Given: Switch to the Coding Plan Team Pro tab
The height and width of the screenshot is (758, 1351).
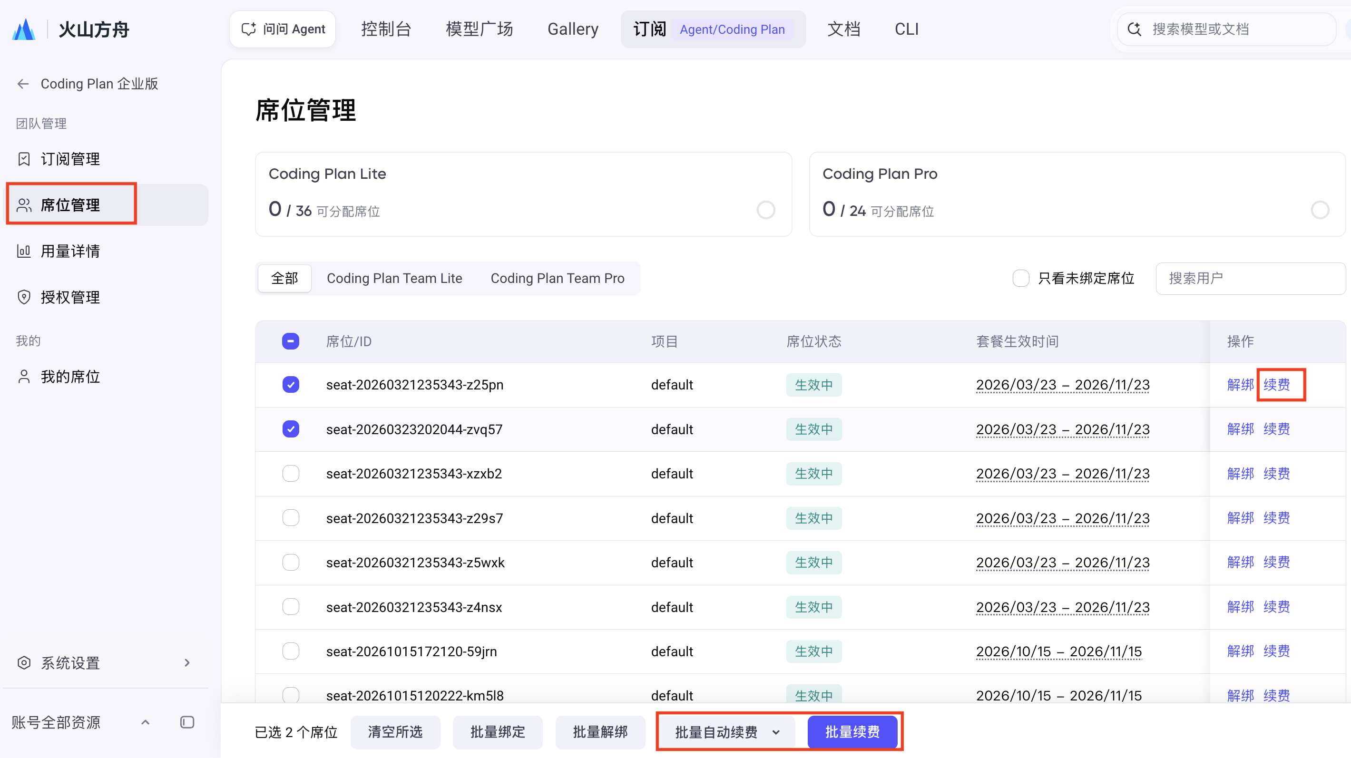Looking at the screenshot, I should click(558, 278).
